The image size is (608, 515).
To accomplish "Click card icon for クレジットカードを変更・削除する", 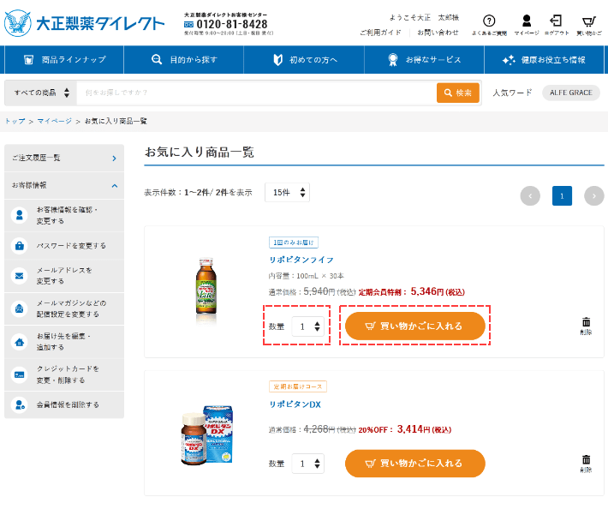I will 19,374.
